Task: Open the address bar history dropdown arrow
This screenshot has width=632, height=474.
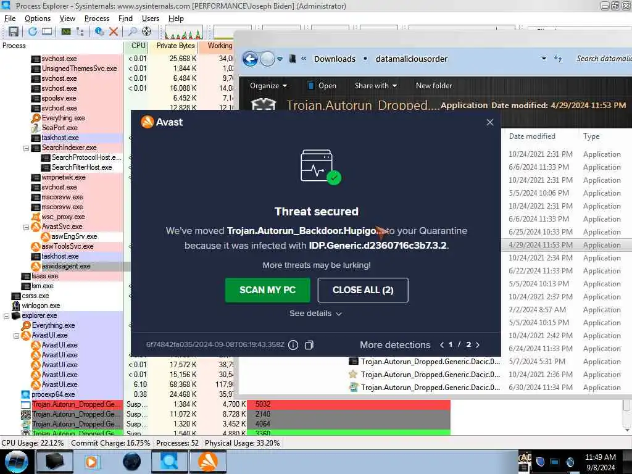Action: [x=544, y=59]
